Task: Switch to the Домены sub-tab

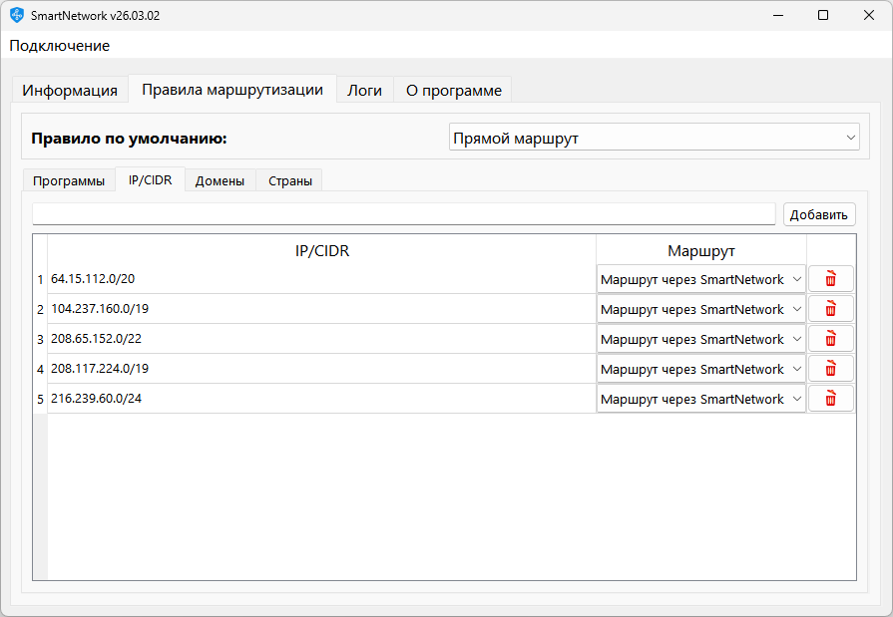Action: [221, 181]
